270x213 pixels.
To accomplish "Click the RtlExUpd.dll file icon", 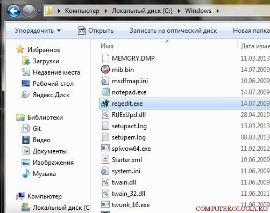I will point(105,114).
